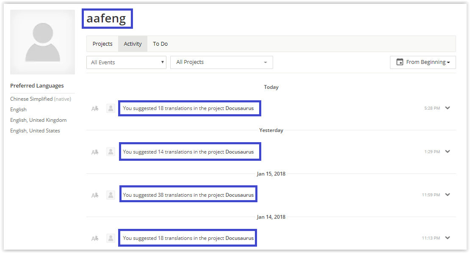Click the Jan 15, 2018 date label
This screenshot has width=470, height=253.
pos(271,173)
